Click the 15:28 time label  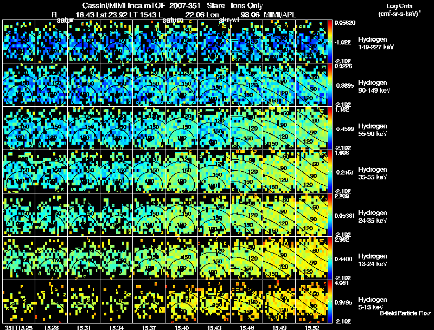click(51, 328)
